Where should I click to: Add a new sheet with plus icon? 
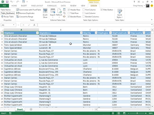pos(31,109)
